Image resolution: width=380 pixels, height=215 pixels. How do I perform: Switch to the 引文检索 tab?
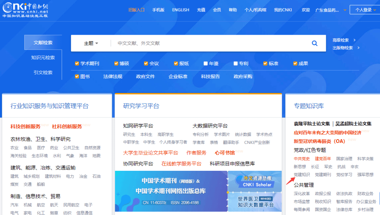(43, 73)
